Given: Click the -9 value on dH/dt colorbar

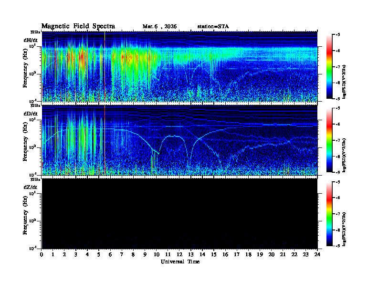Looking at the screenshot, I should (x=338, y=99).
